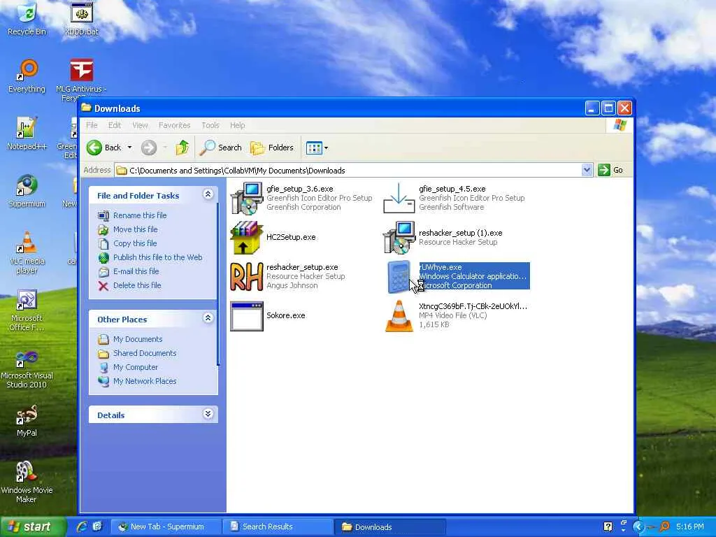The width and height of the screenshot is (716, 537).
Task: Launch Internet Explorer from Quick Launch
Action: (82, 527)
